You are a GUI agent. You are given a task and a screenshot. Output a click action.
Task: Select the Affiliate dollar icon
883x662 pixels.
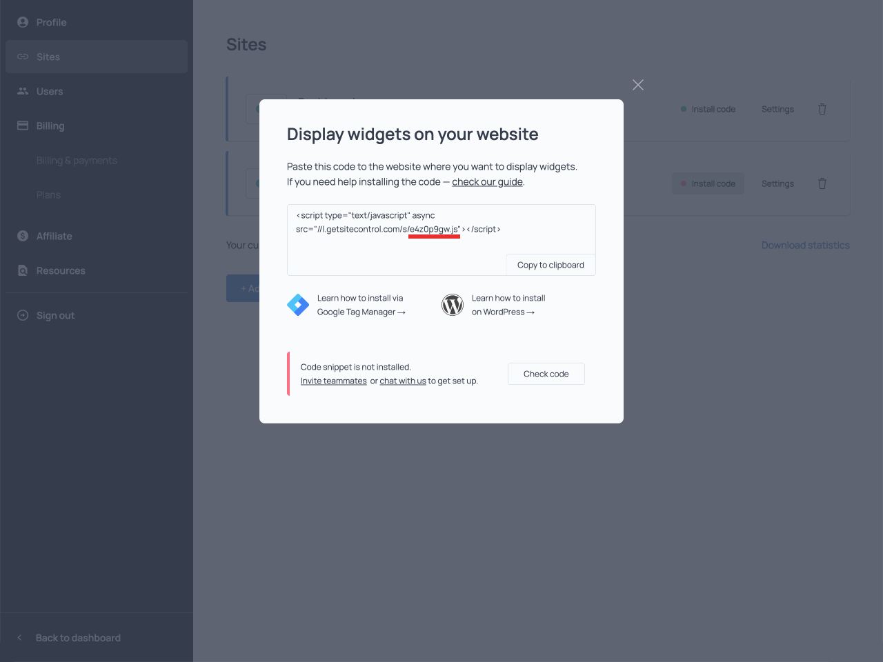point(22,236)
